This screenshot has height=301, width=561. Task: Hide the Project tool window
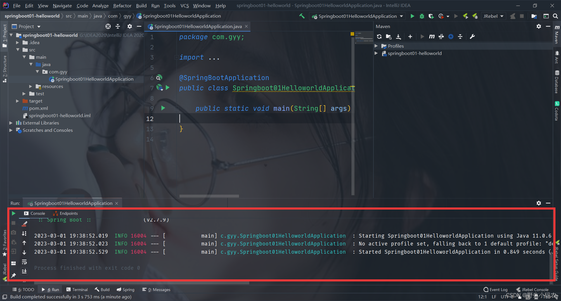coord(139,26)
